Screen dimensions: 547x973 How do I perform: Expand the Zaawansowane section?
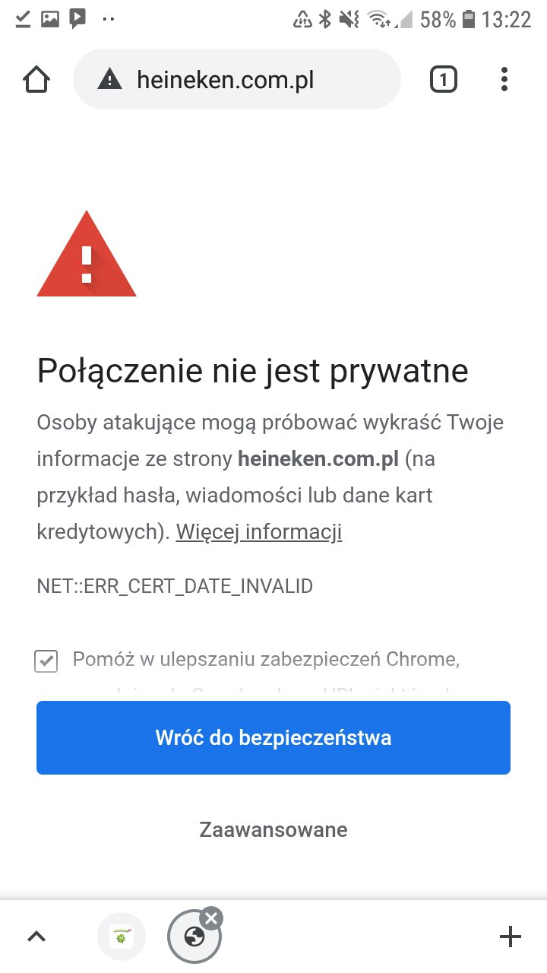(273, 829)
